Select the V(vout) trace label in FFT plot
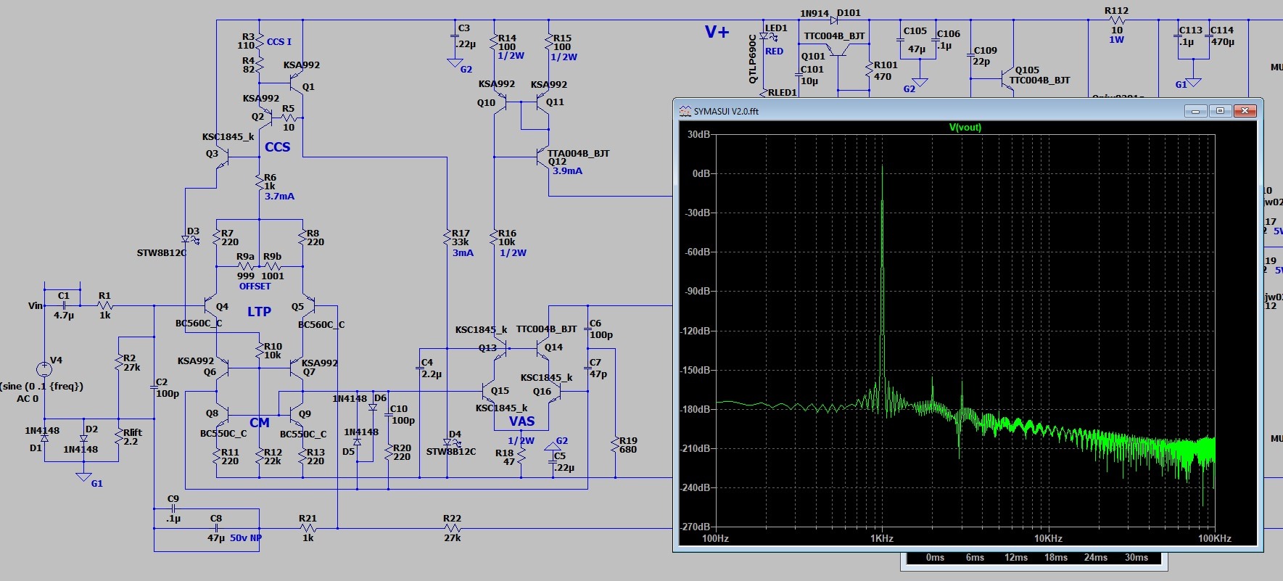This screenshot has width=1283, height=581. tap(965, 127)
